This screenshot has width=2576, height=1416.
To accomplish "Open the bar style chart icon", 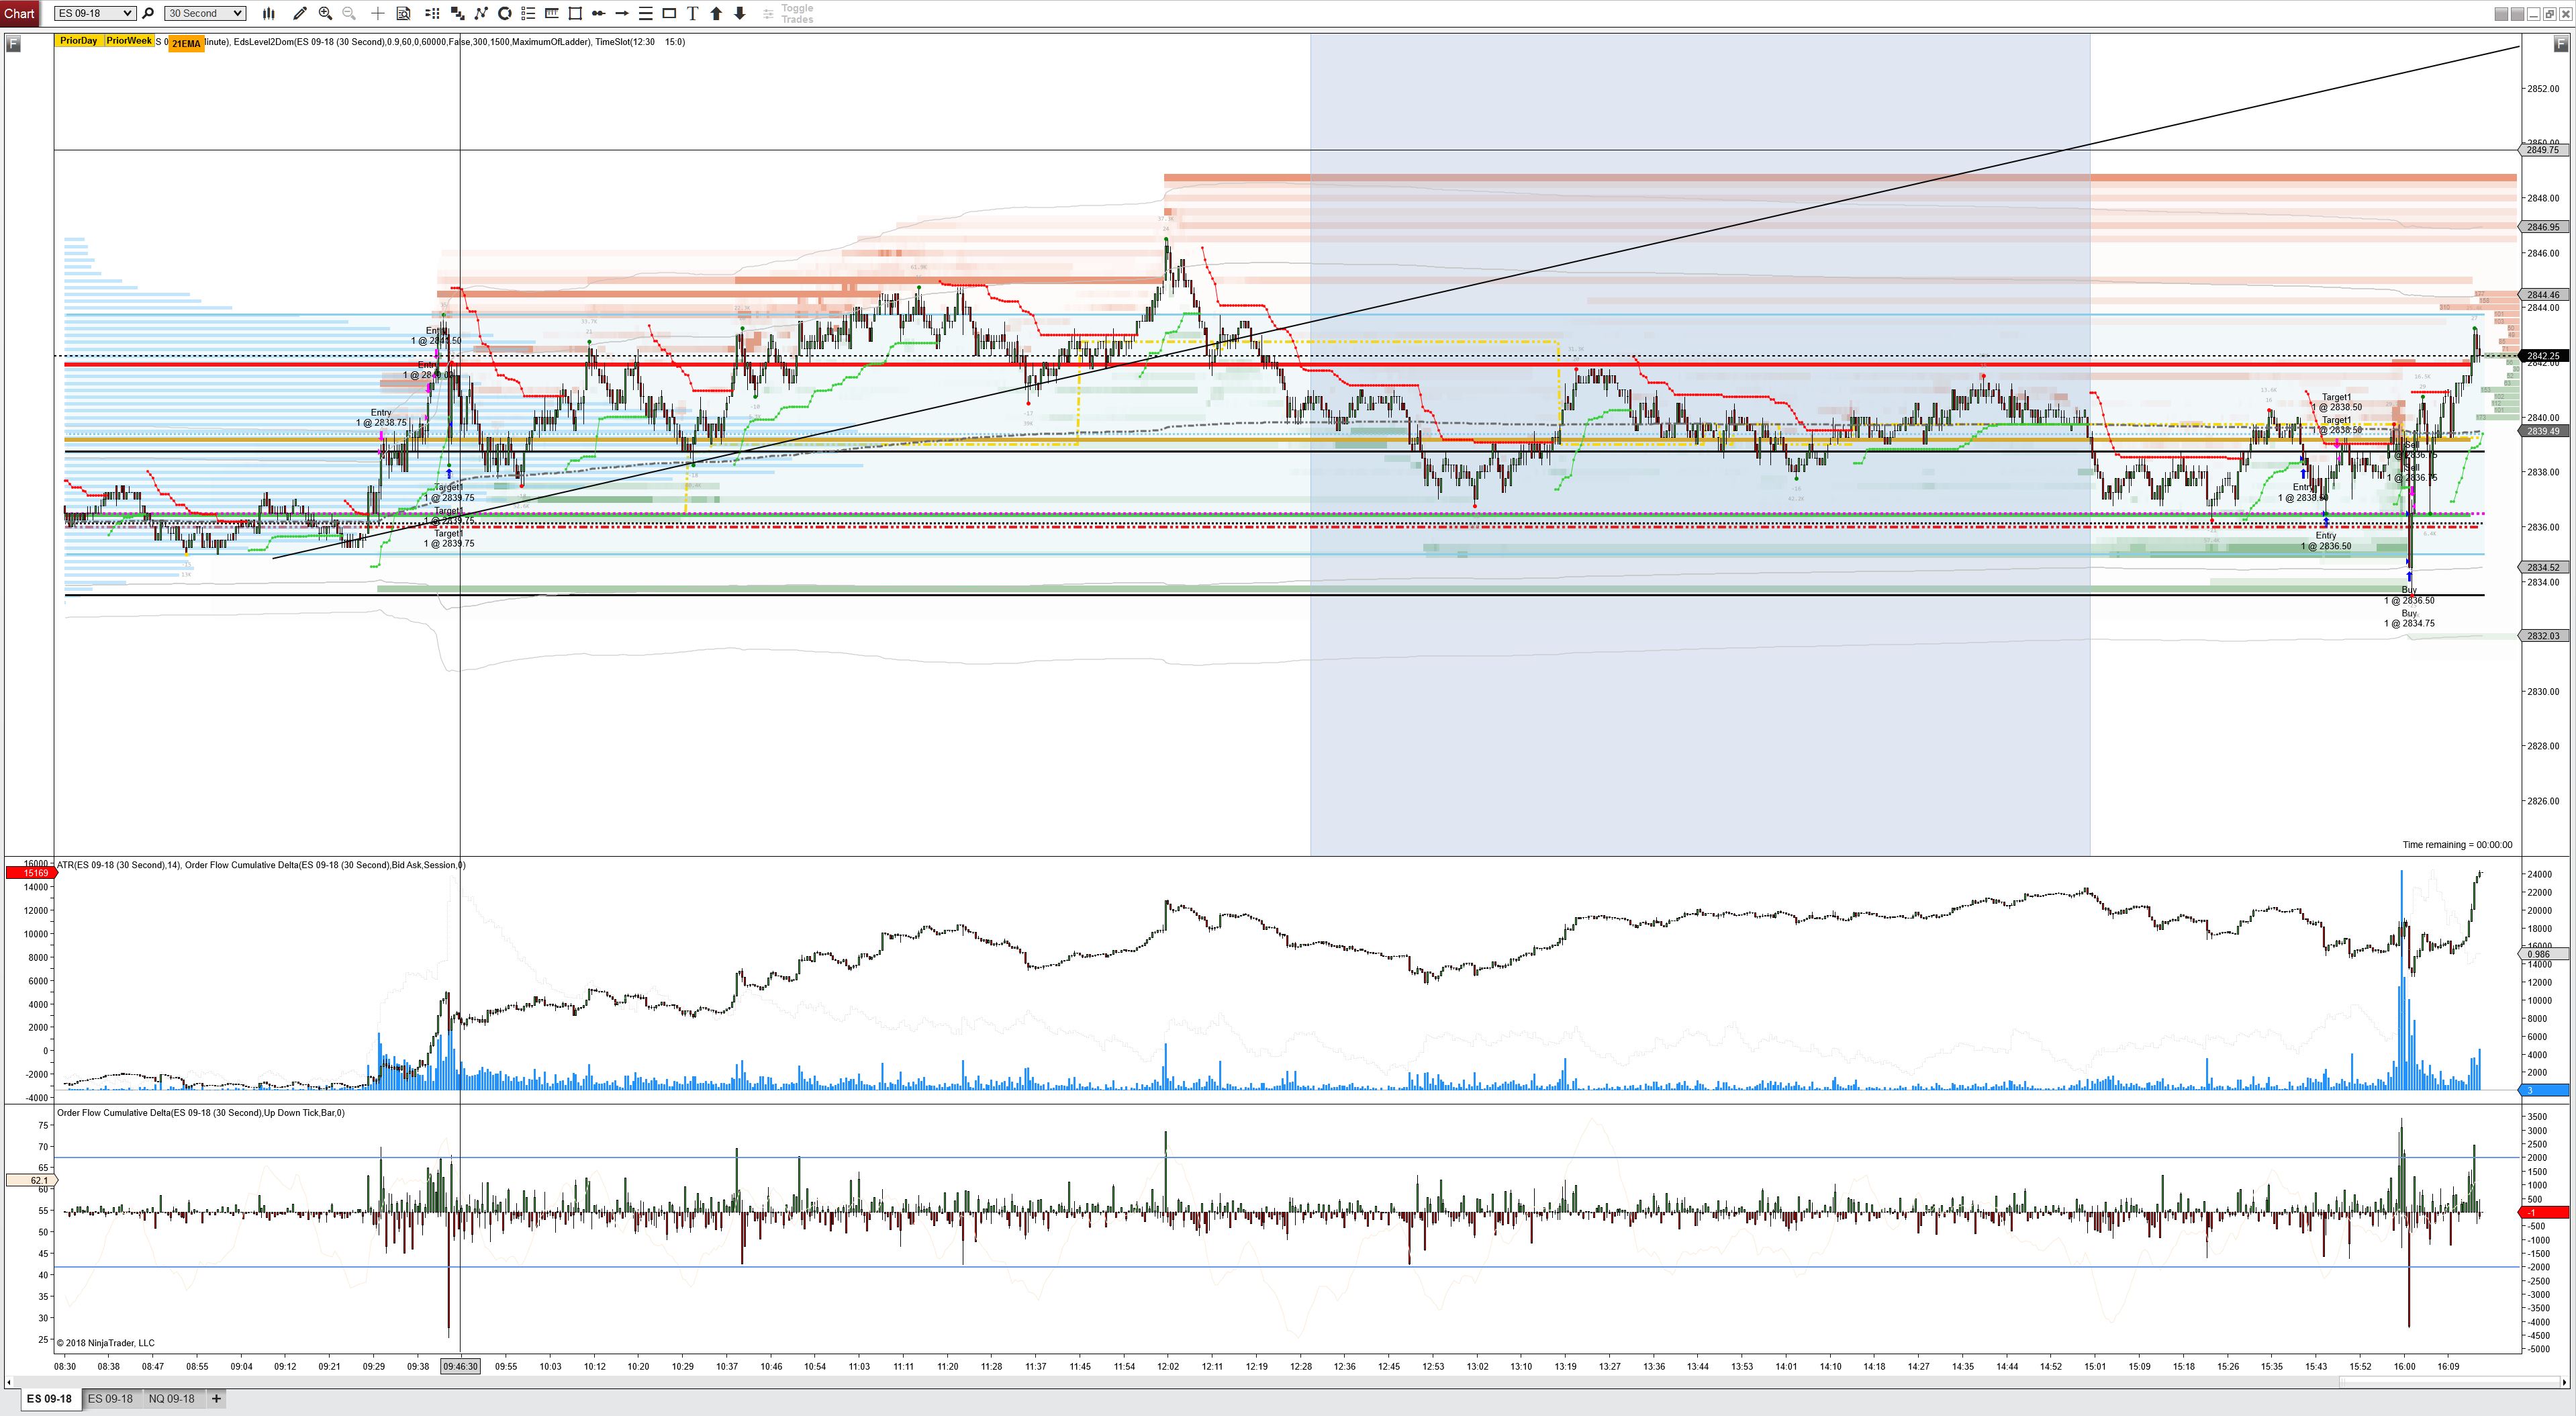I will [268, 13].
